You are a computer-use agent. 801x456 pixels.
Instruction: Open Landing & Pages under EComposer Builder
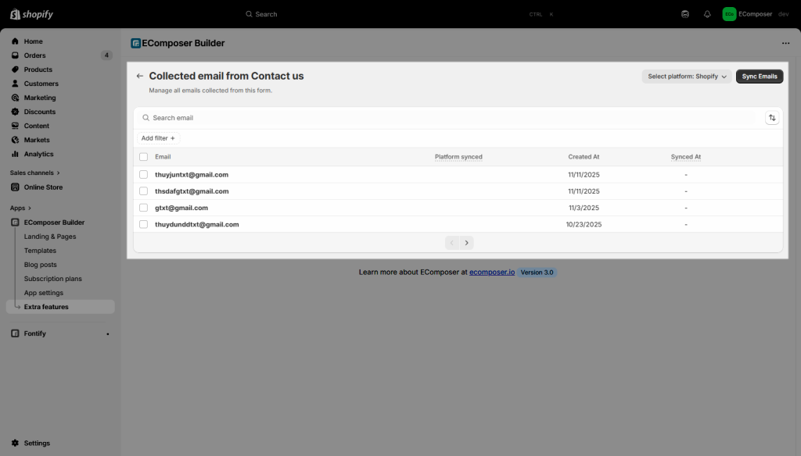pyautogui.click(x=50, y=237)
